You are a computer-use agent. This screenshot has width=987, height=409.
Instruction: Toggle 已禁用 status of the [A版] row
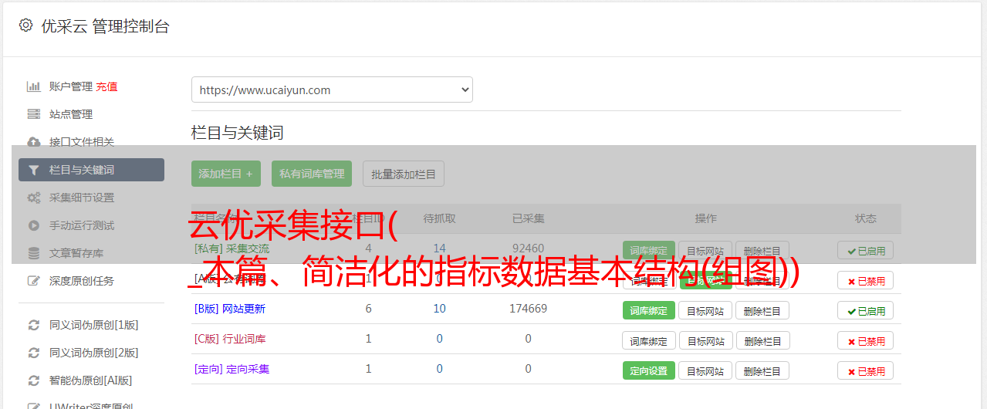pos(866,281)
